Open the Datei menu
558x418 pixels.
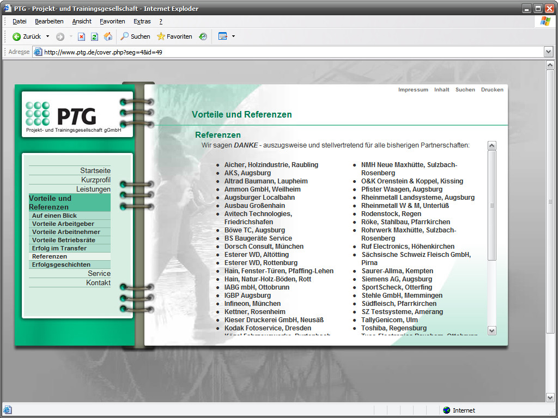pyautogui.click(x=20, y=21)
